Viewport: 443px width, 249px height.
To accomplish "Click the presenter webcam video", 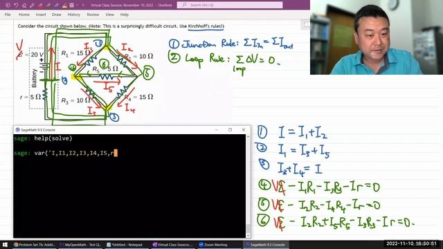I will pos(377,37).
